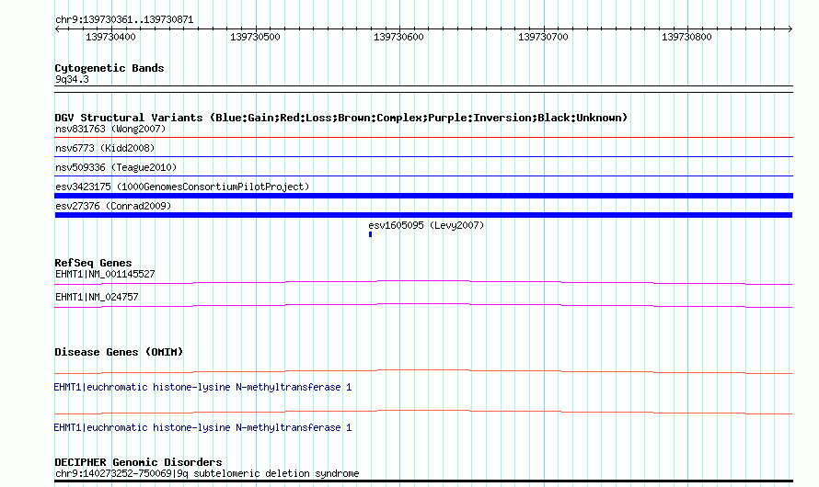Click the blue nsv6773 gain line

pos(423,157)
